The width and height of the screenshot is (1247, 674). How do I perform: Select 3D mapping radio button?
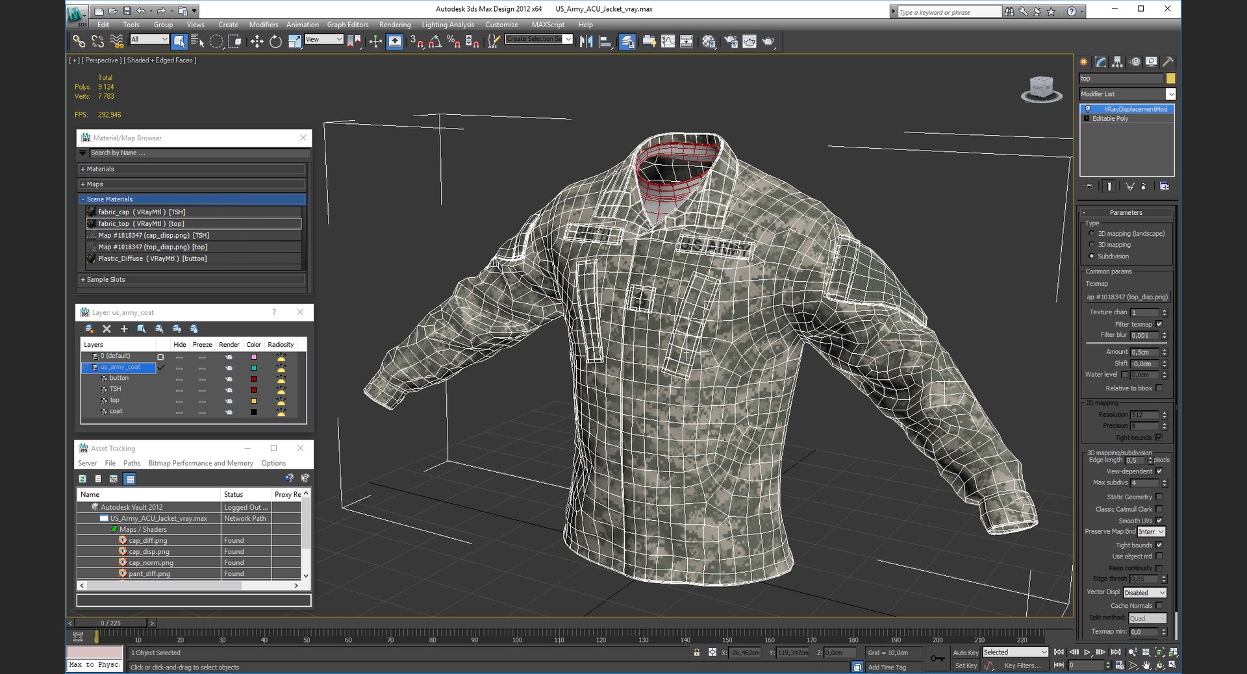pyautogui.click(x=1092, y=245)
